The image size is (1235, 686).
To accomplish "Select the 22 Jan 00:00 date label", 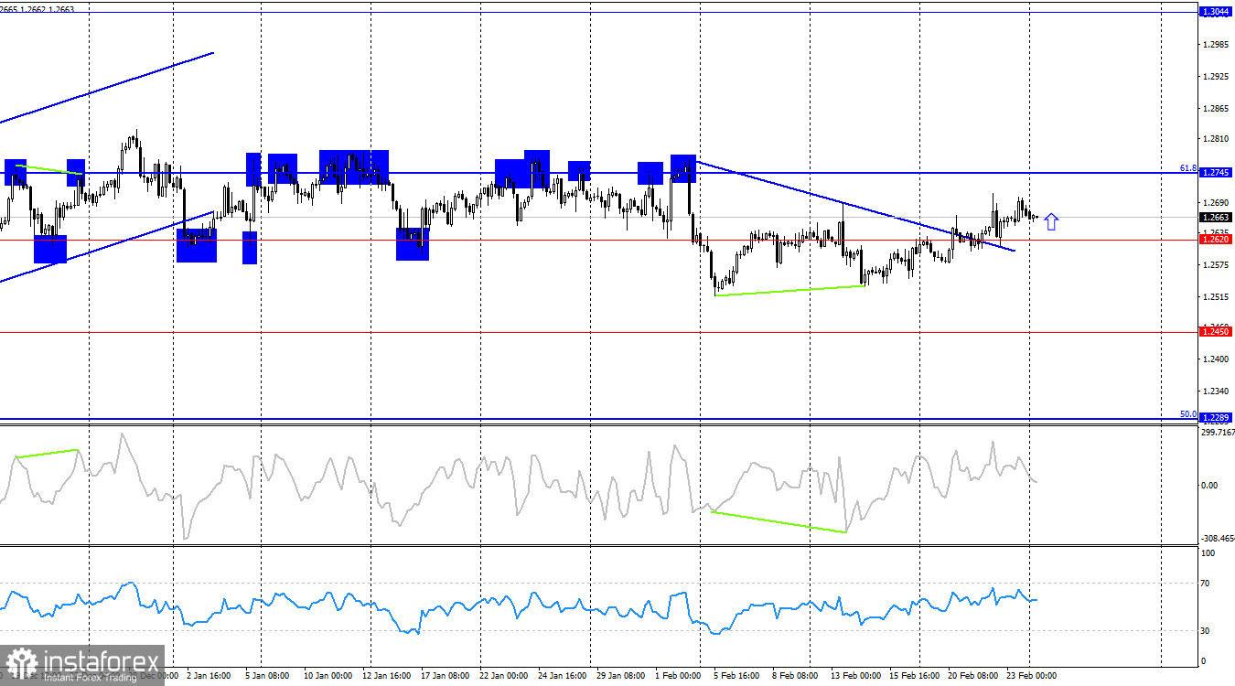I will [x=502, y=677].
